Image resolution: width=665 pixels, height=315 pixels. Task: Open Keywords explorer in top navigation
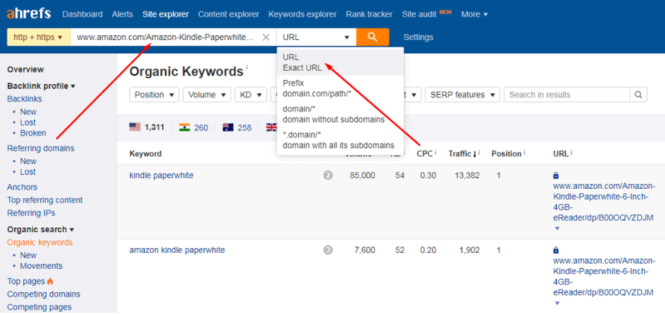pyautogui.click(x=302, y=14)
